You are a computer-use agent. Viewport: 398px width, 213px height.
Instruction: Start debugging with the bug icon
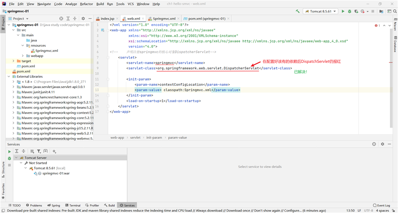(349, 12)
